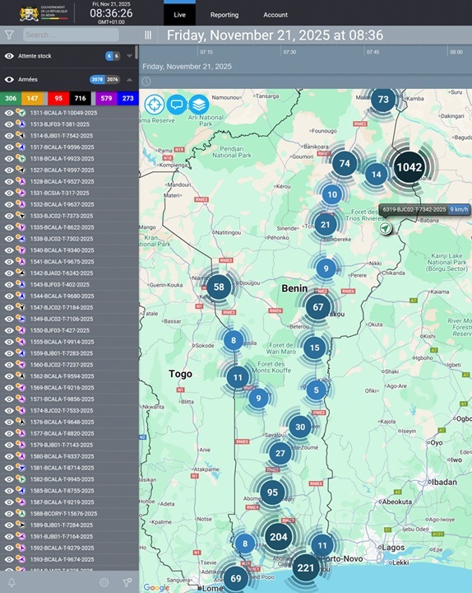Click status icon for 1518-BCALA-T-9923-2025
The height and width of the screenshot is (593, 472).
(x=21, y=158)
